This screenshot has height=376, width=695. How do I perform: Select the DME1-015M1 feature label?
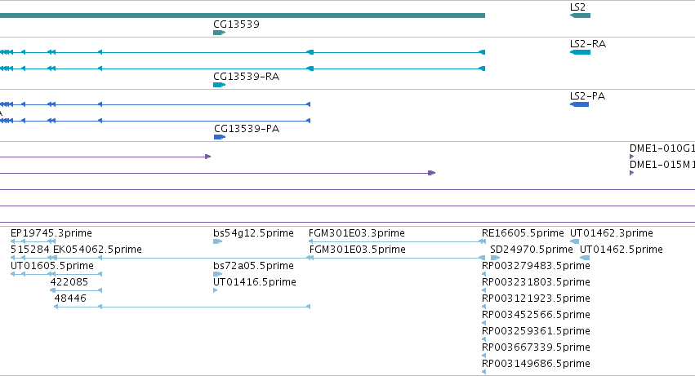pyautogui.click(x=662, y=165)
